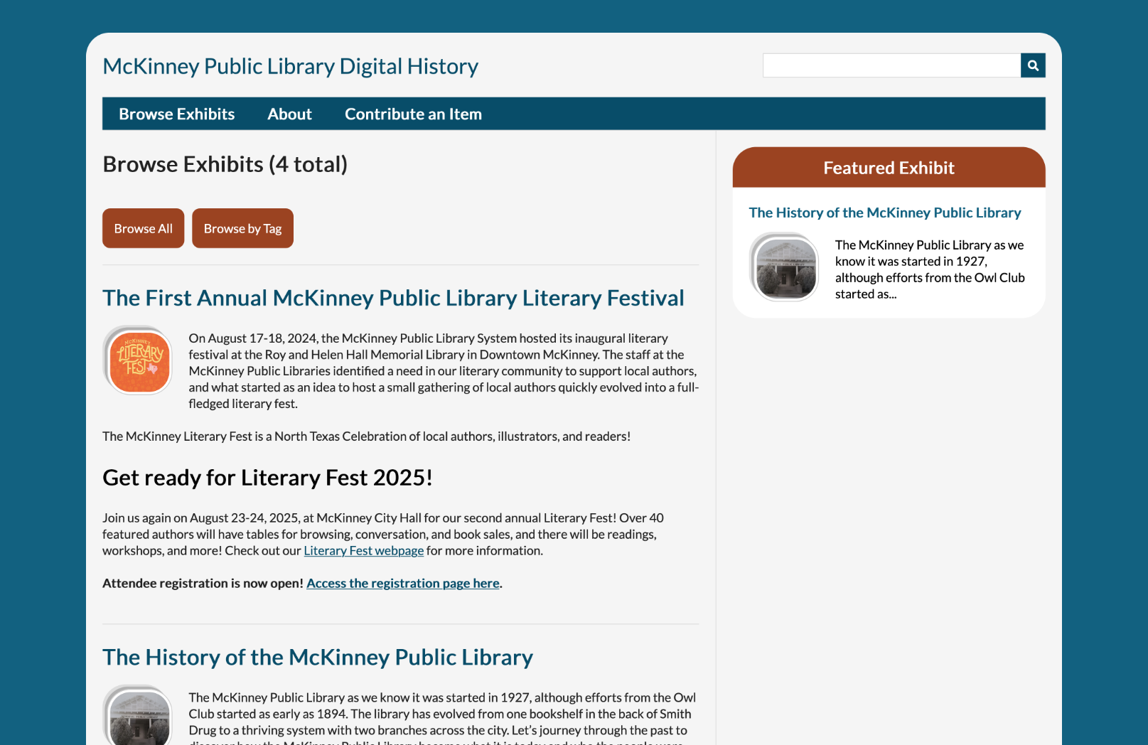Click the Browse Exhibits (4 total) page heading
The height and width of the screenshot is (745, 1148).
click(225, 164)
